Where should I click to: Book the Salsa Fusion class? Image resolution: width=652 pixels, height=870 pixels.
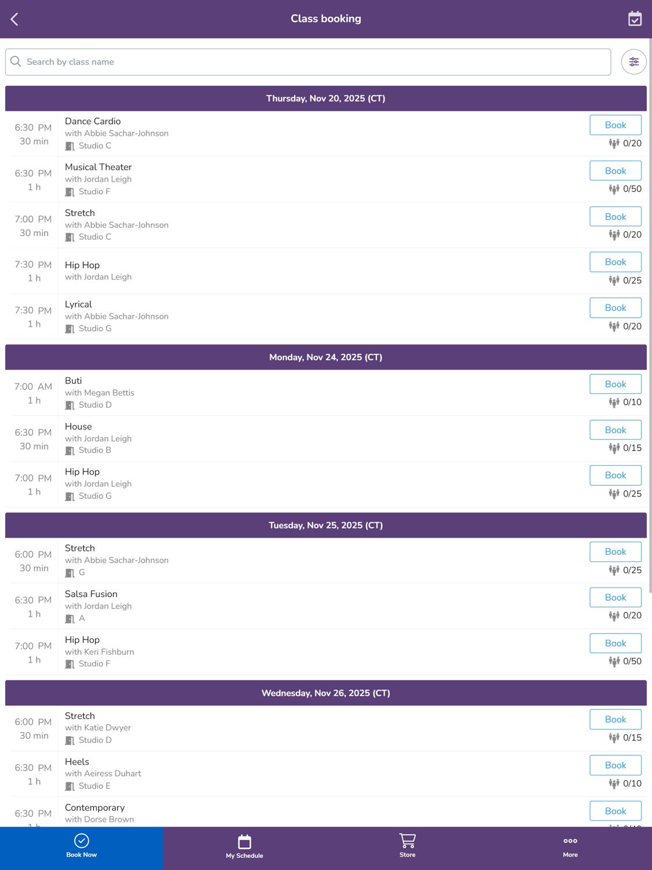tap(615, 597)
